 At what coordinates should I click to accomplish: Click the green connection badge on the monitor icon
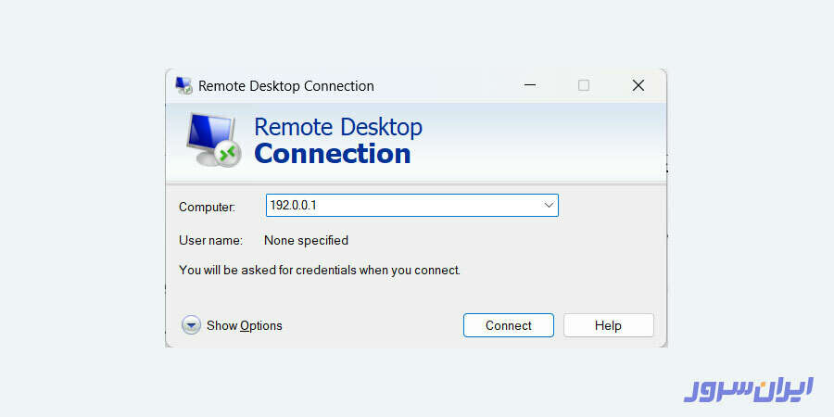[x=228, y=153]
